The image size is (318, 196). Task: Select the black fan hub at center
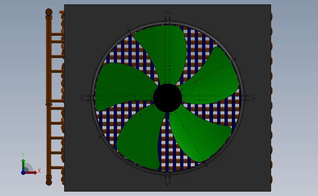tap(167, 98)
